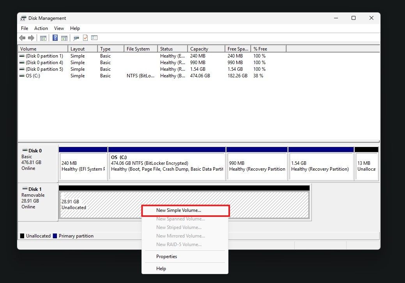Image resolution: width=405 pixels, height=283 pixels.
Task: Toggle the Show/Hide Action Pane icon
Action: (x=65, y=38)
